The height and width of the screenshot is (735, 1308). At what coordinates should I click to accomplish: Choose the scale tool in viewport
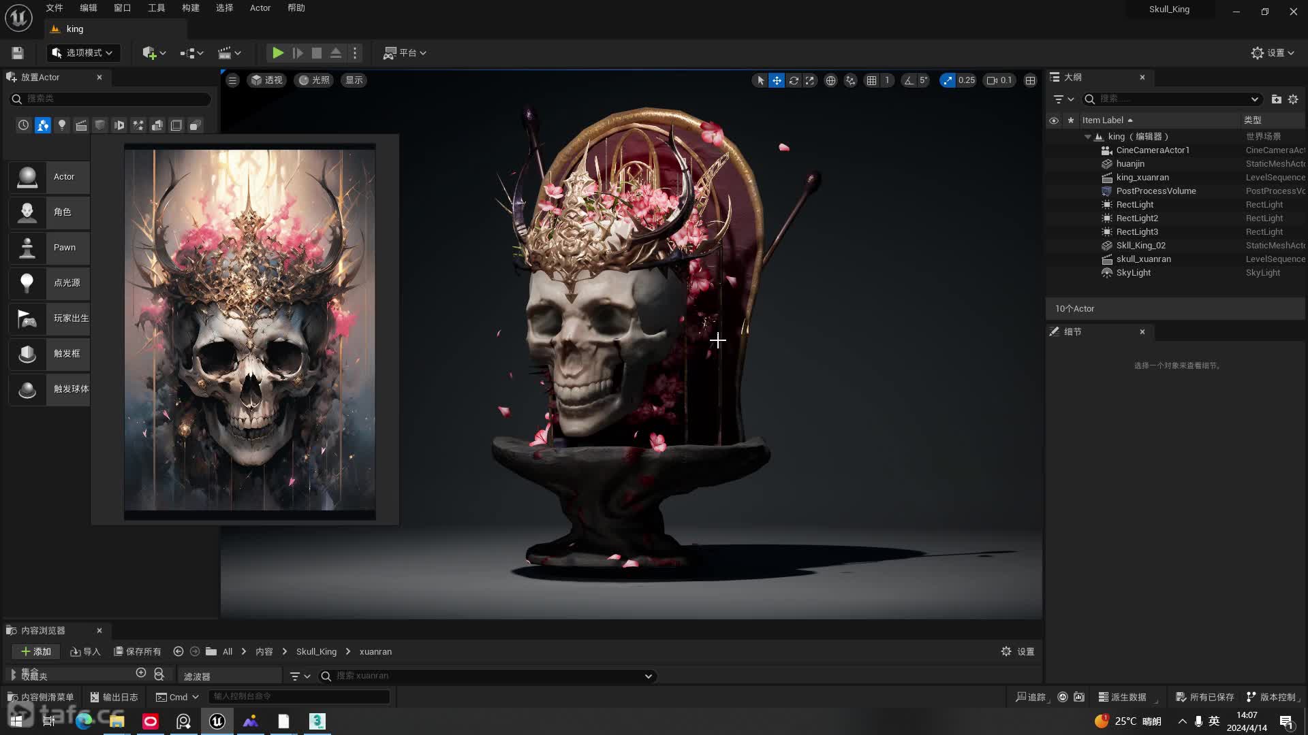[810, 80]
